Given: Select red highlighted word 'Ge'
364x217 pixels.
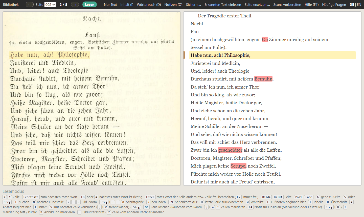Looking at the screenshot, I should point(265,40).
